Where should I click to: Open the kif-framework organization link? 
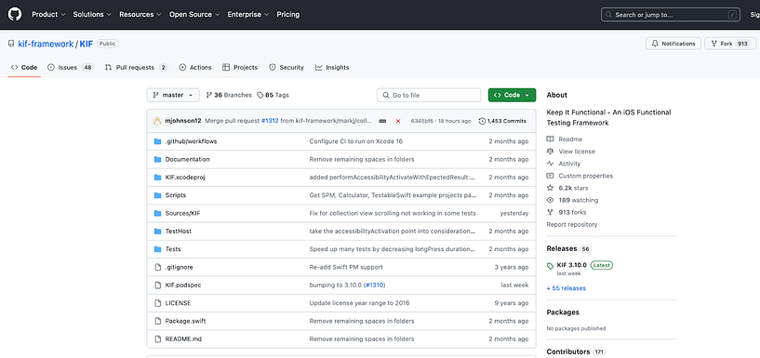pyautogui.click(x=46, y=44)
